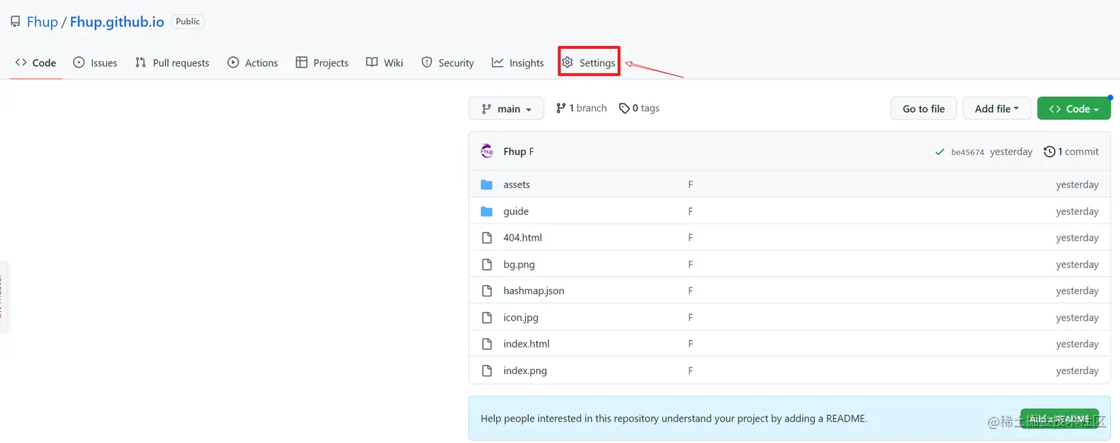1120x443 pixels.
Task: Click file icon next to hashmap.json
Action: pos(487,291)
